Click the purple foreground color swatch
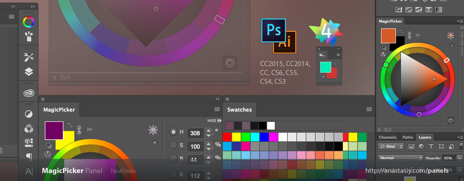The image size is (464, 181). (54, 131)
